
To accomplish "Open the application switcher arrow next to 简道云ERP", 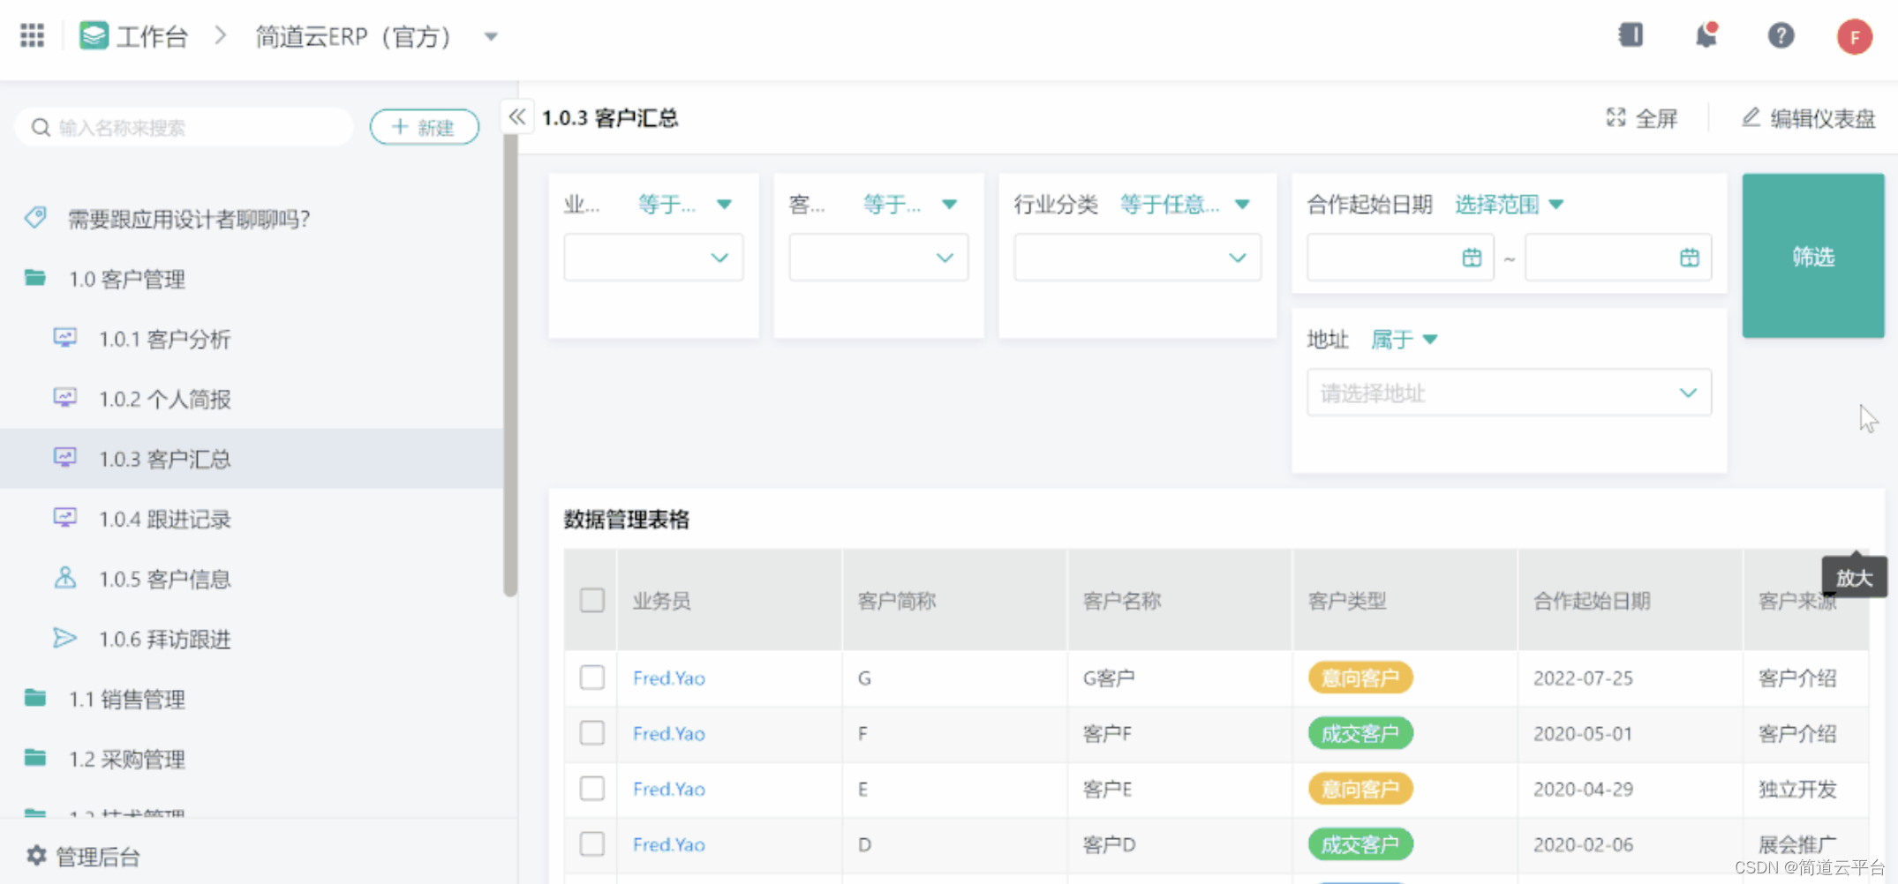I will tap(491, 37).
